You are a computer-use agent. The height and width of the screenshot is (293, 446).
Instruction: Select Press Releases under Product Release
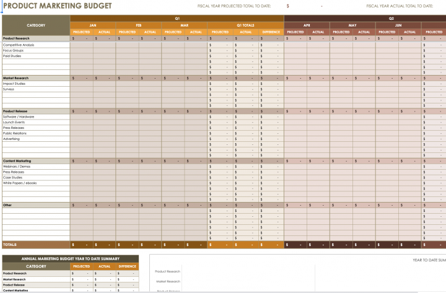14,128
